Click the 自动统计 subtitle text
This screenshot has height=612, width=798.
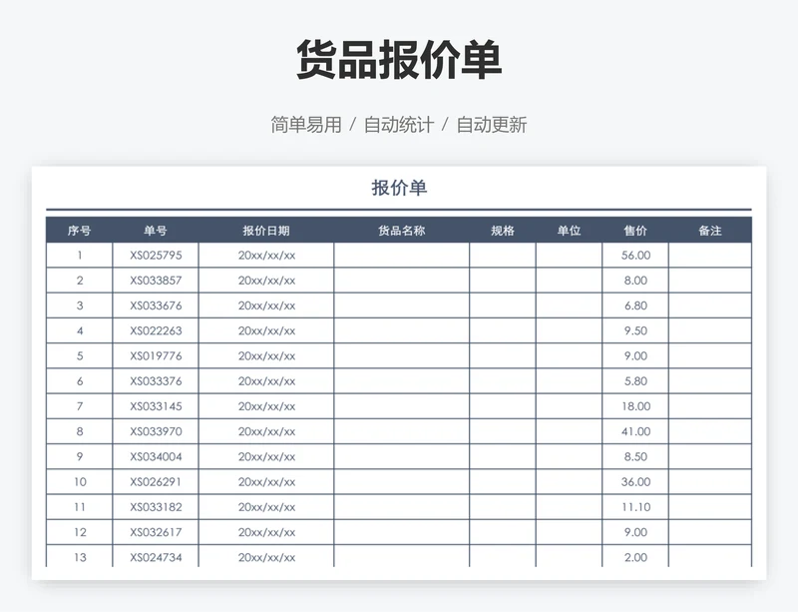pos(398,125)
